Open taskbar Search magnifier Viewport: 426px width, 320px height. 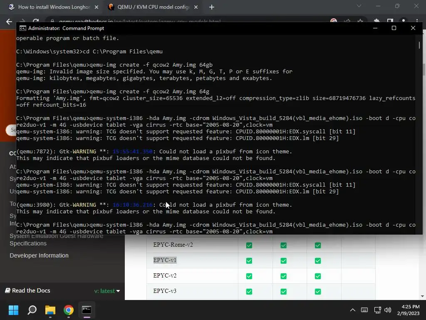(32, 310)
